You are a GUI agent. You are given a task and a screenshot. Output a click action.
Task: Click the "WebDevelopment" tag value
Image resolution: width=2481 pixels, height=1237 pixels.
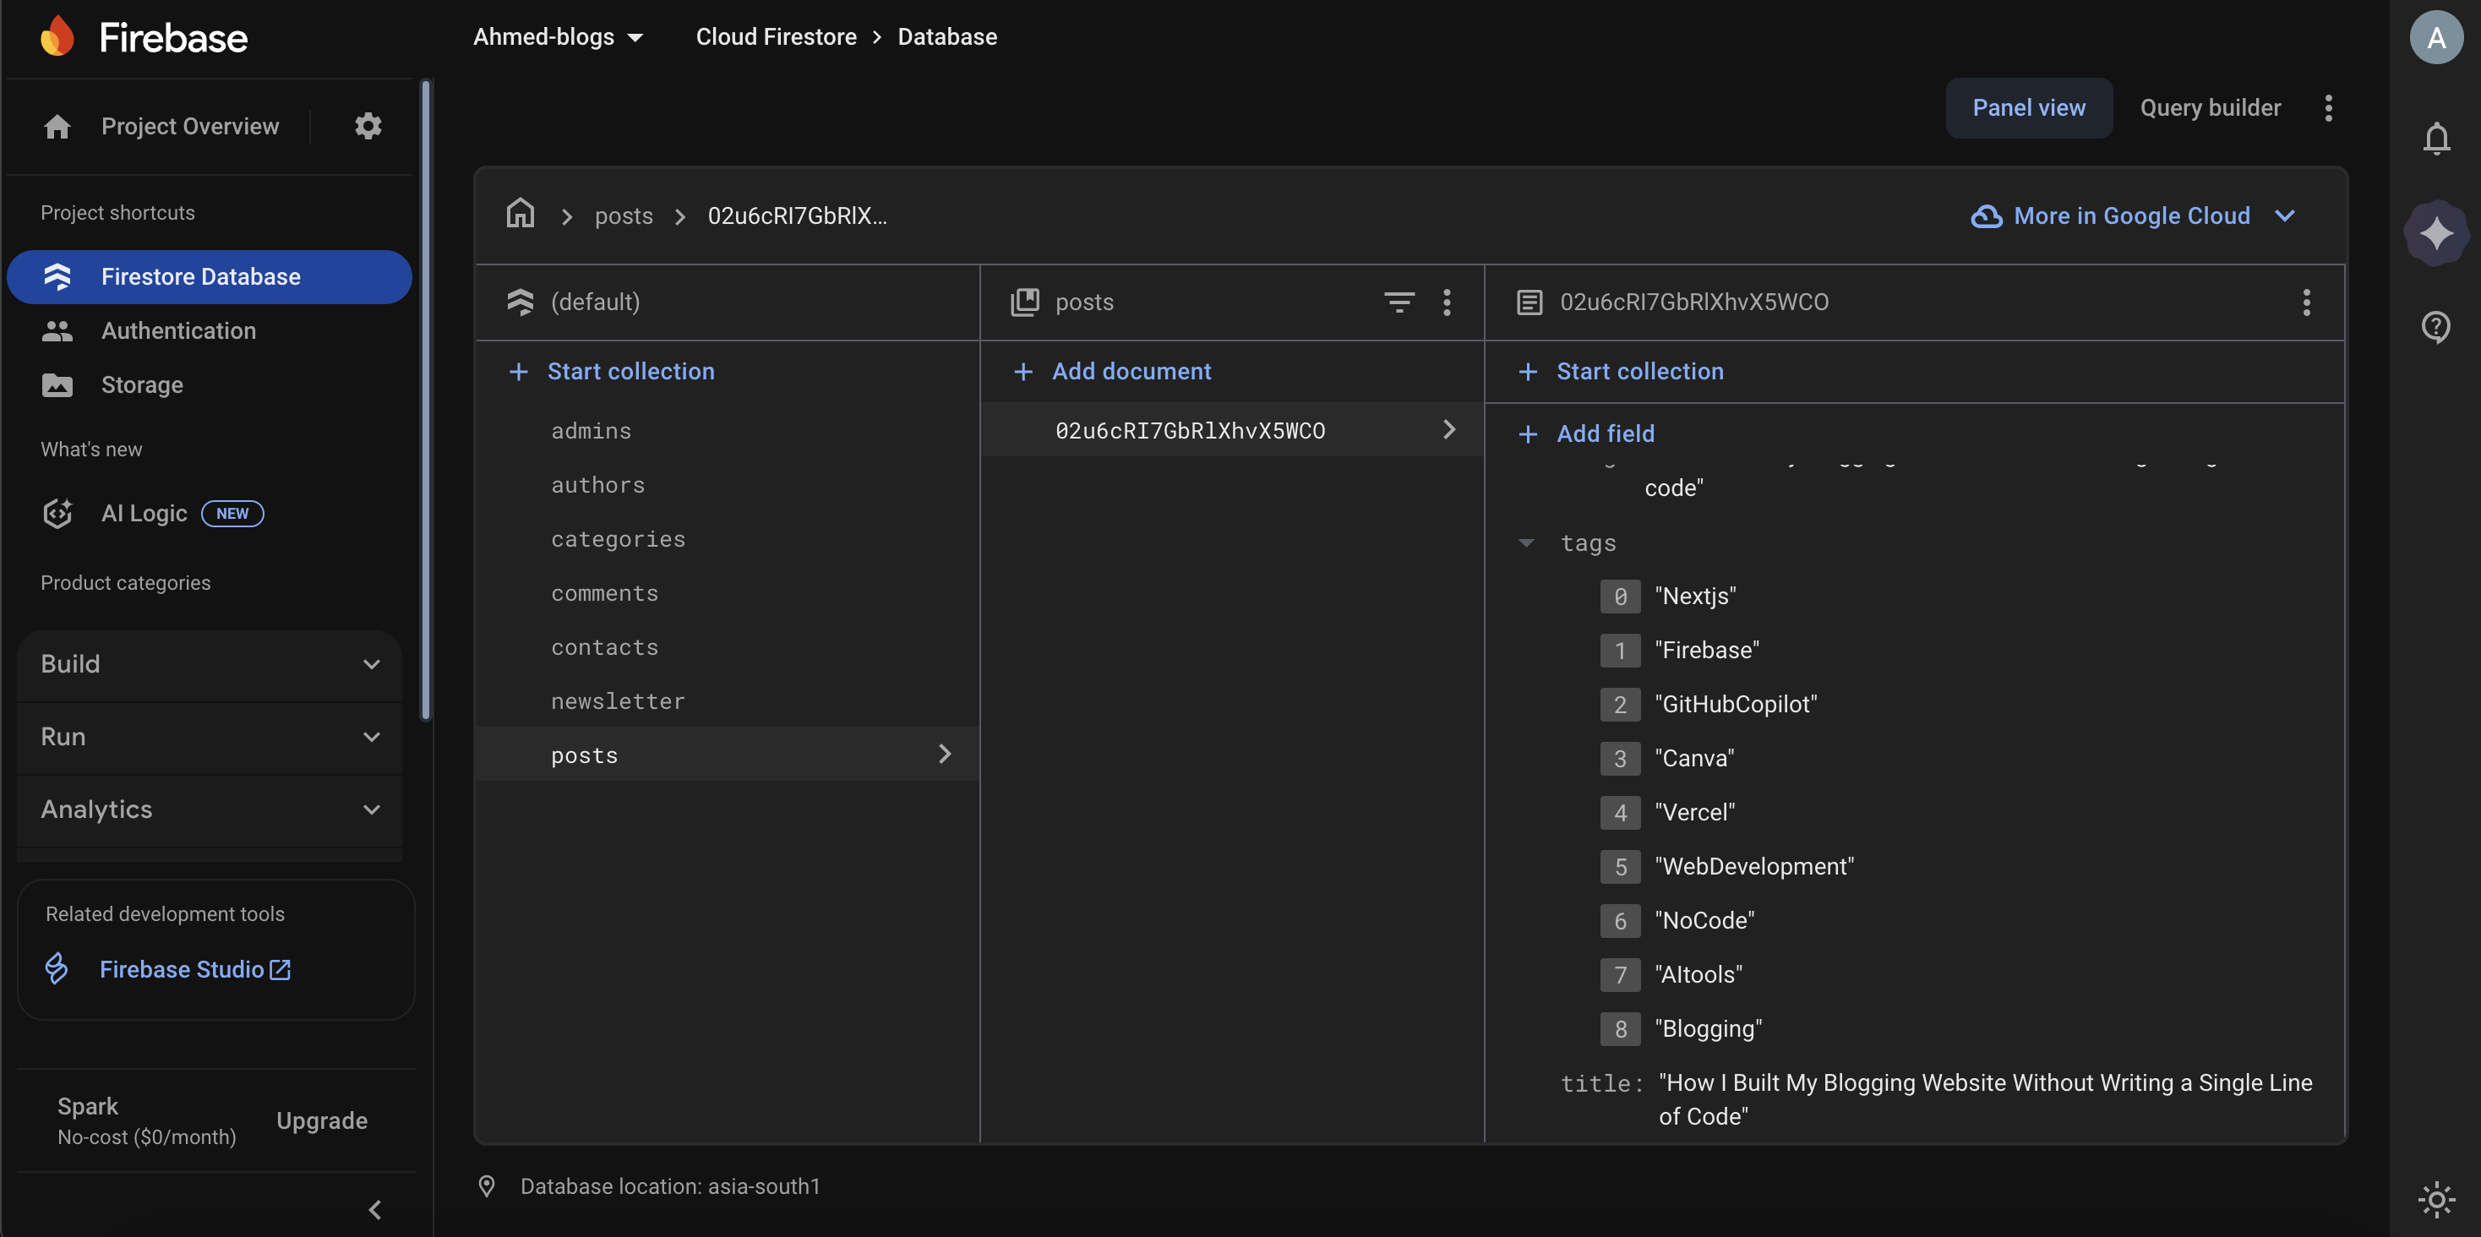click(x=1755, y=866)
